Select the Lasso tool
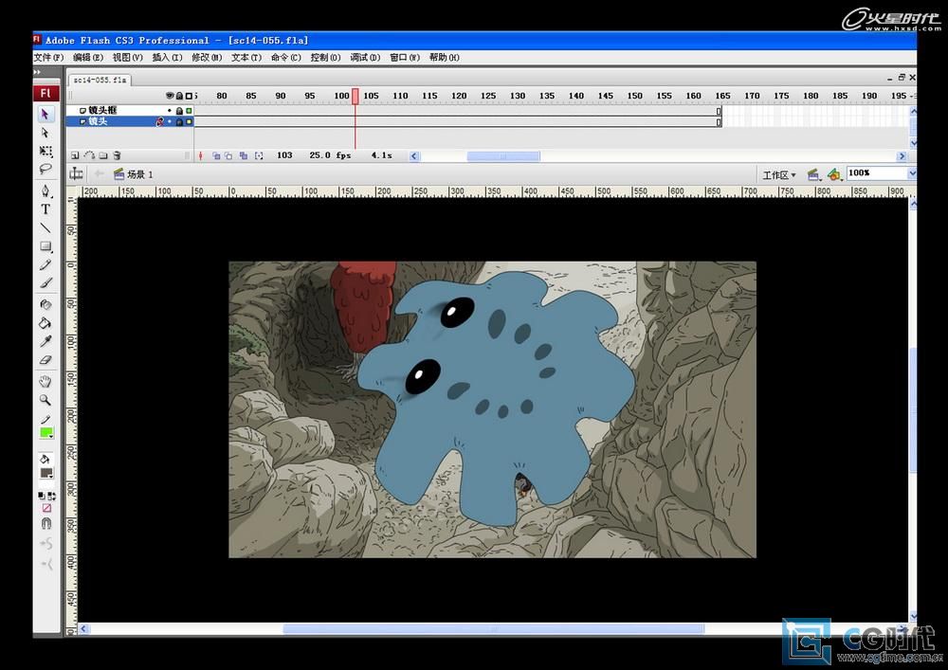Image resolution: width=948 pixels, height=670 pixels. [x=46, y=169]
